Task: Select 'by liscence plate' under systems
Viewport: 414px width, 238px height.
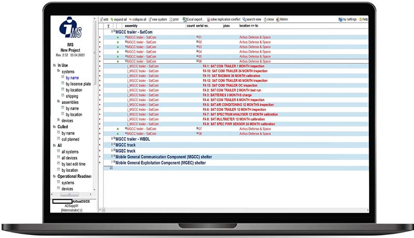Action: 78,84
